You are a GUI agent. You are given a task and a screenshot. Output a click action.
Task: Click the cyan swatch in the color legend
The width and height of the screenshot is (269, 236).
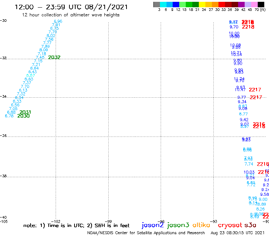point(163,4)
